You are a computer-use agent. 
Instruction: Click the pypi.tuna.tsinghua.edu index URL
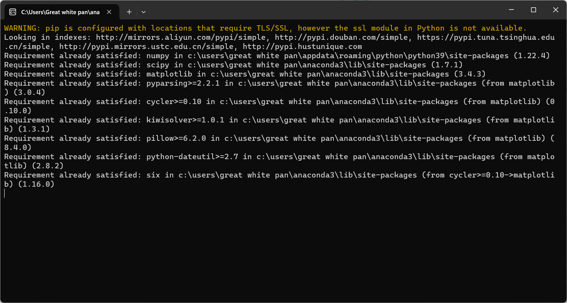click(486, 37)
